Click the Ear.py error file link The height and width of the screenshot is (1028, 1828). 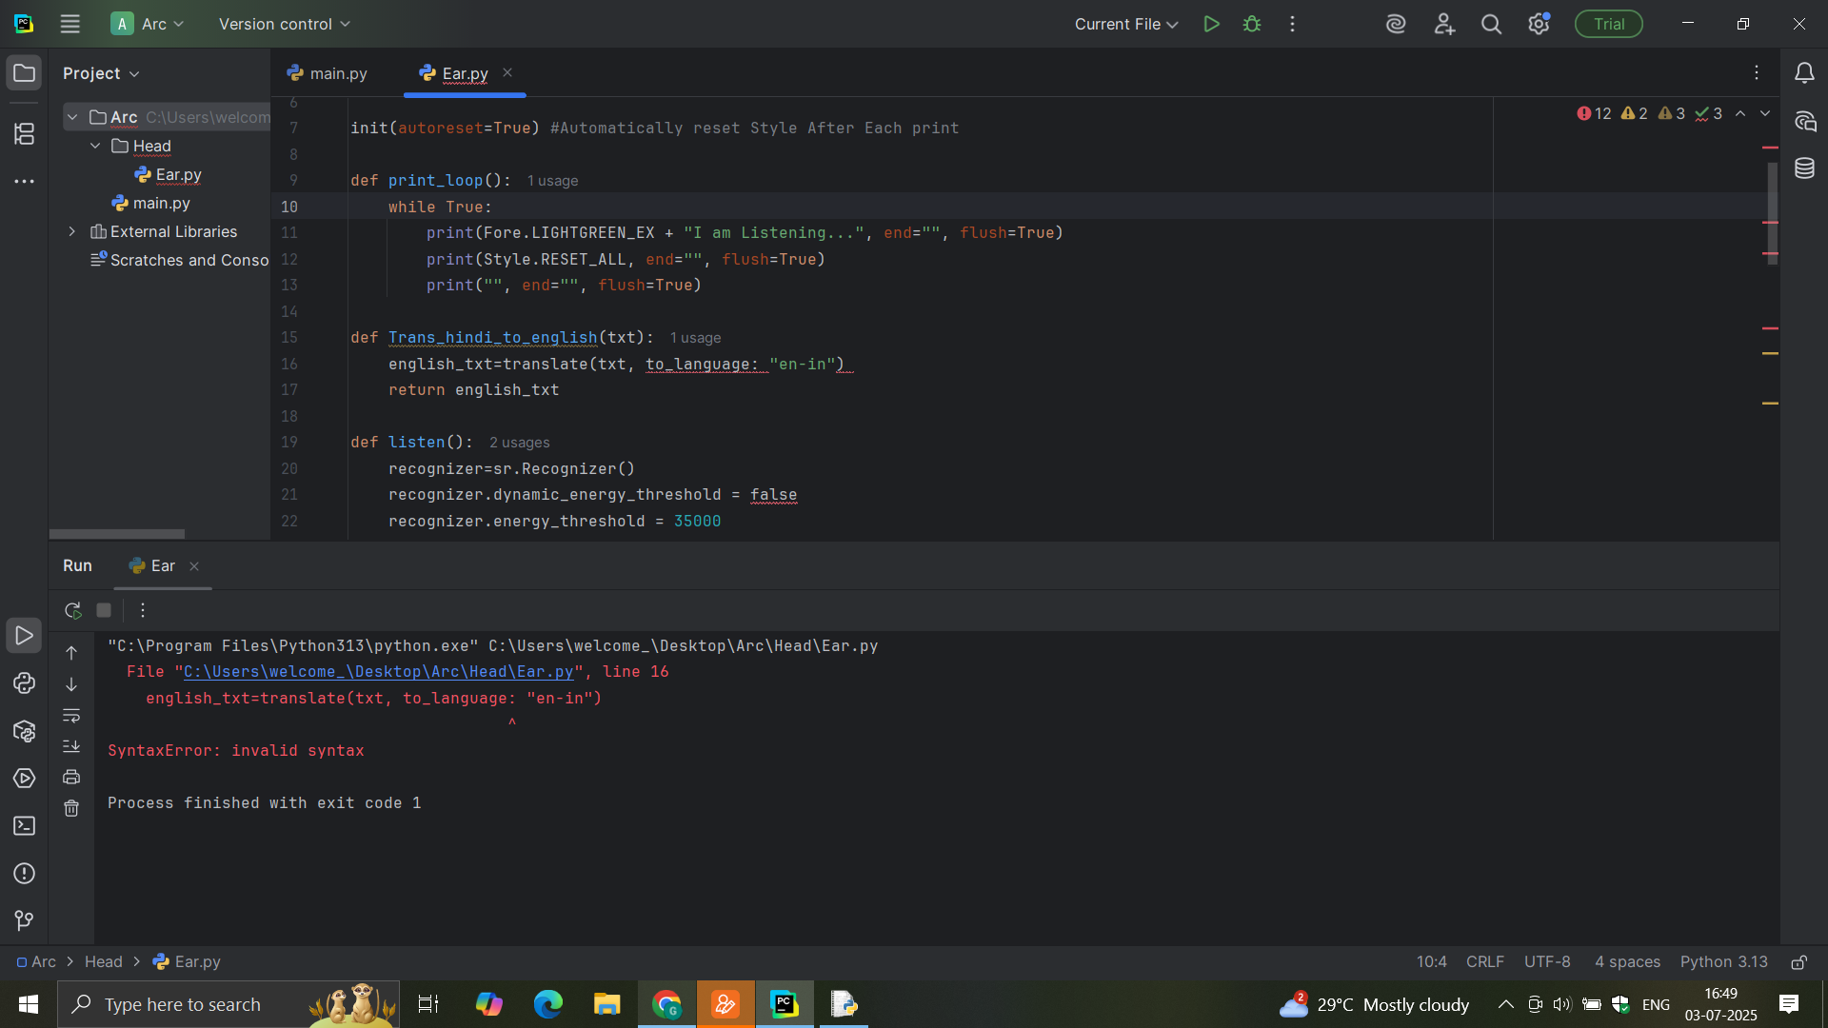[378, 672]
